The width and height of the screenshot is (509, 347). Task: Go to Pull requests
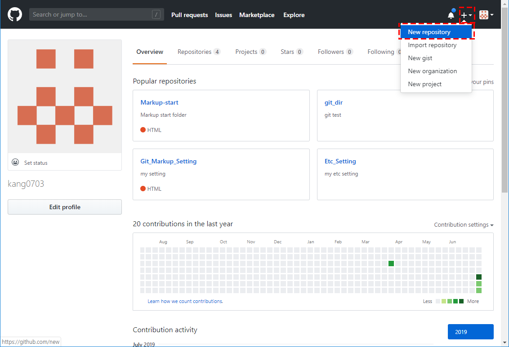[190, 15]
